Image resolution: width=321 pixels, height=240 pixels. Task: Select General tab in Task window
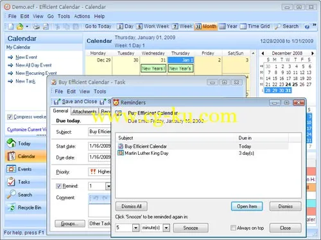[60, 111]
